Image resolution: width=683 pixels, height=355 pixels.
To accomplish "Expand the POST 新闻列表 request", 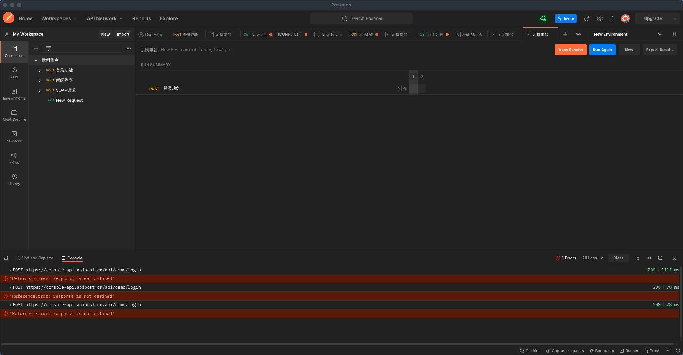I will coord(40,80).
